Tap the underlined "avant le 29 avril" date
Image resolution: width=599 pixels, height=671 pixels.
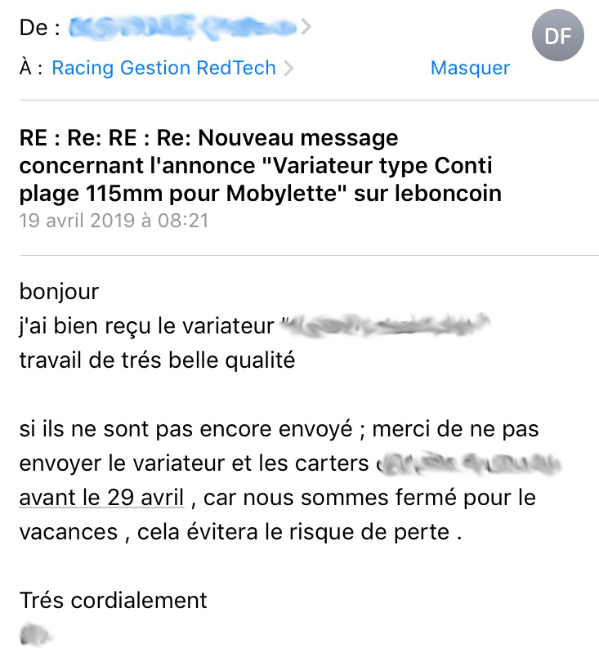[x=101, y=498]
